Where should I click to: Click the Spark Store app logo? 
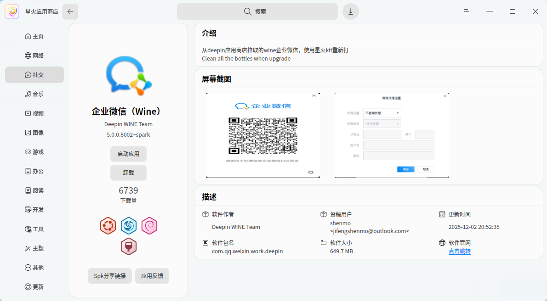tap(12, 11)
